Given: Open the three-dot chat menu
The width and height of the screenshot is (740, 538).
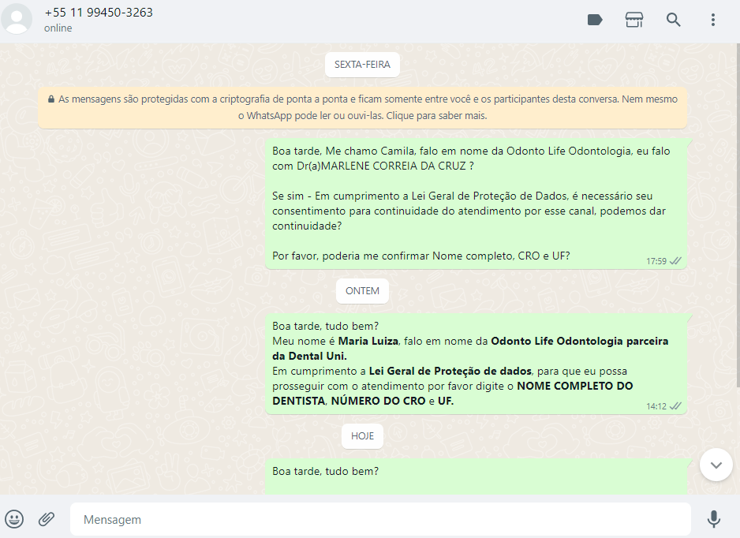Looking at the screenshot, I should 713,20.
